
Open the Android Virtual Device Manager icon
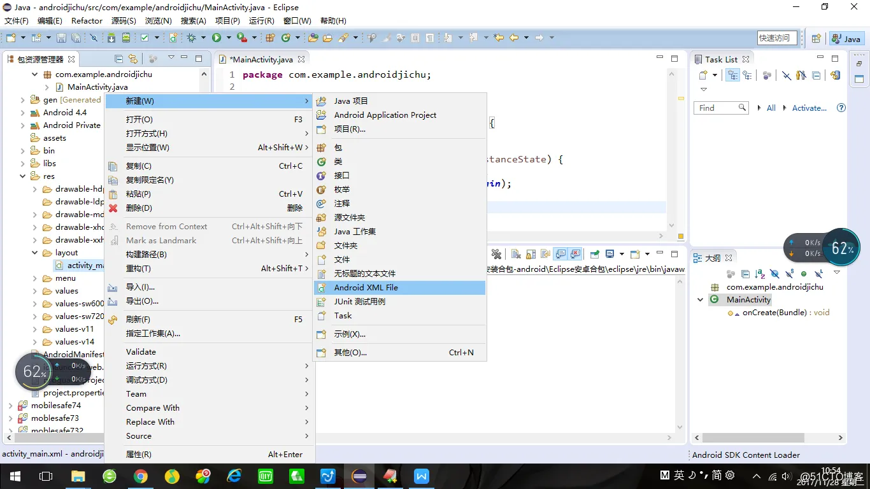coord(125,38)
